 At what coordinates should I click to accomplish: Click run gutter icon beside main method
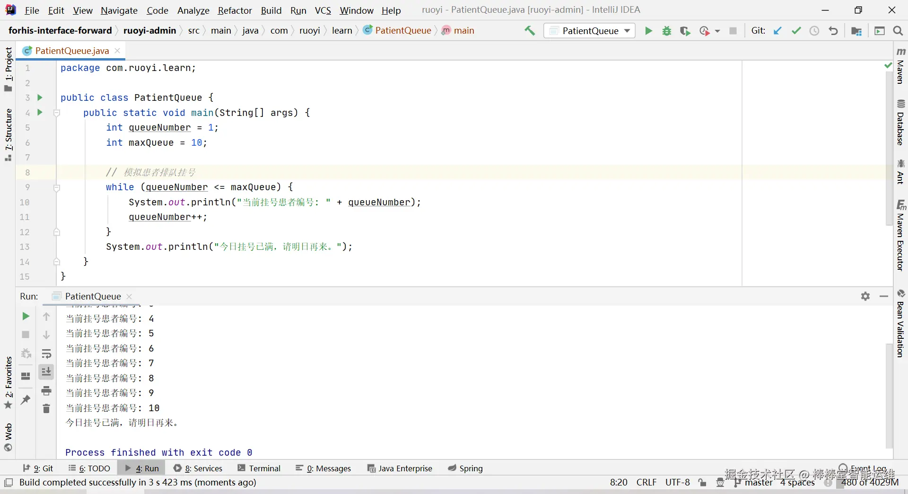40,112
